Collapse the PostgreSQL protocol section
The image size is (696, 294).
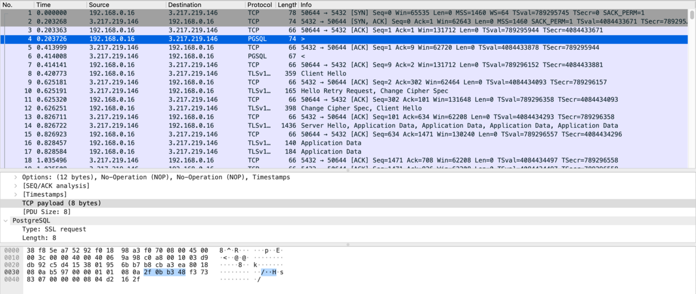point(6,220)
